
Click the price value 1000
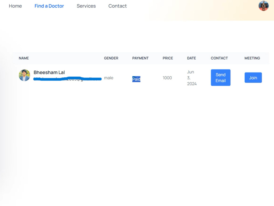coord(167,78)
